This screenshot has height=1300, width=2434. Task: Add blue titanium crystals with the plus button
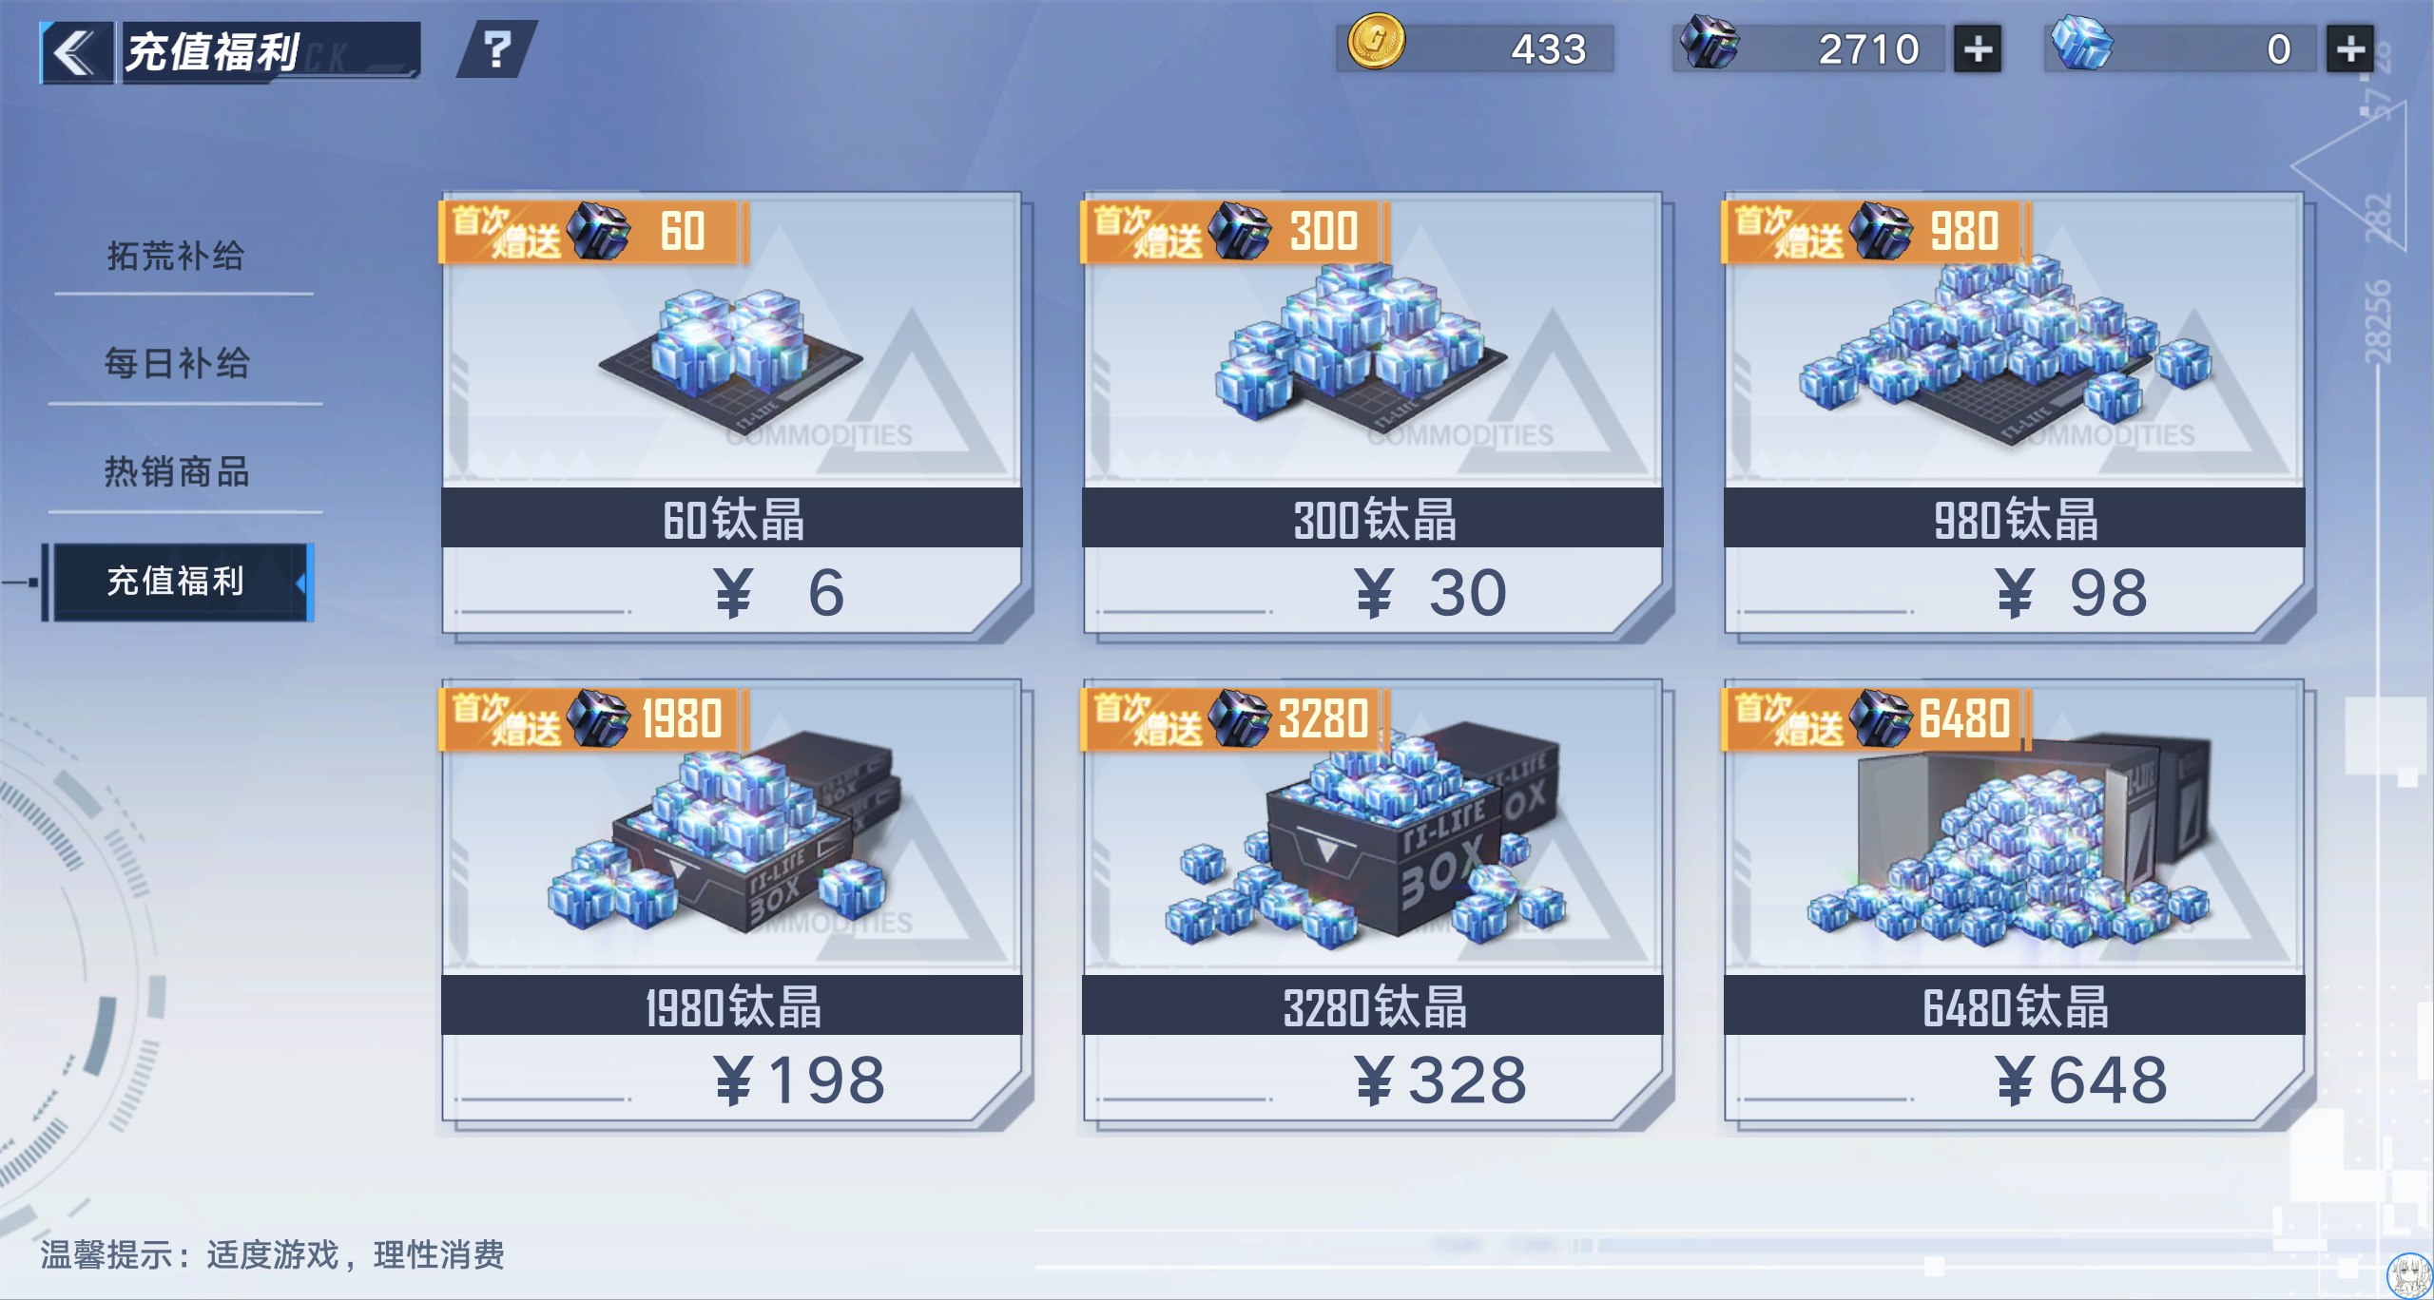[2350, 49]
